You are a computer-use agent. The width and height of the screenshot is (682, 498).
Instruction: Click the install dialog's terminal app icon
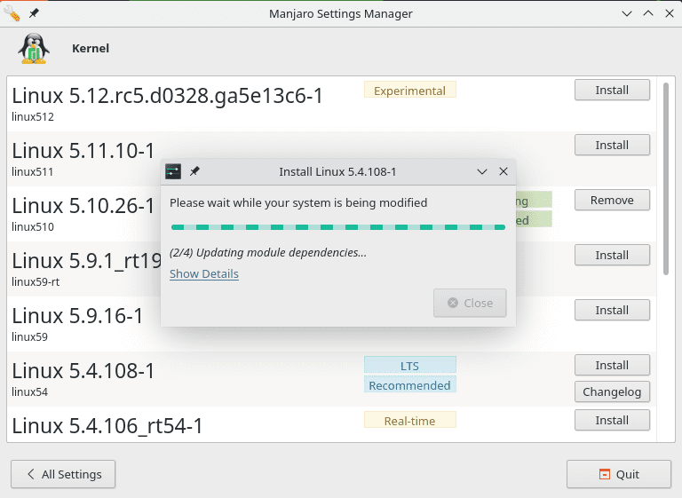[174, 171]
